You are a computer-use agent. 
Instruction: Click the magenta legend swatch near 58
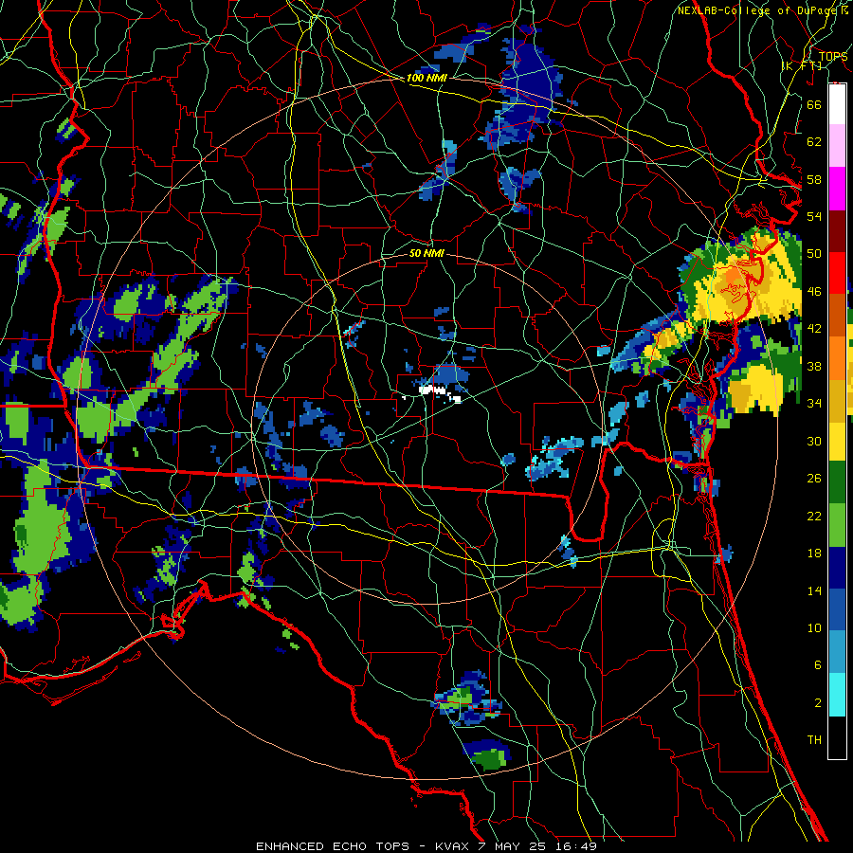click(x=837, y=189)
